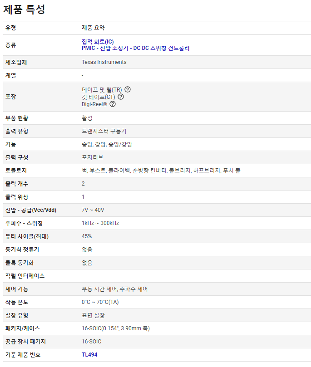Open help icon next to 테이프 및 릴(TR)
This screenshot has height=367, width=311.
coord(128,89)
